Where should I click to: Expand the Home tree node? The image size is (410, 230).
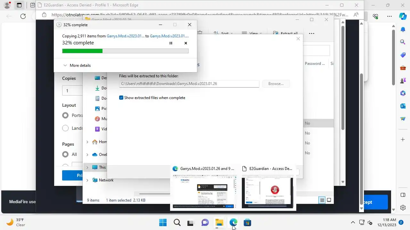pyautogui.click(x=87, y=142)
